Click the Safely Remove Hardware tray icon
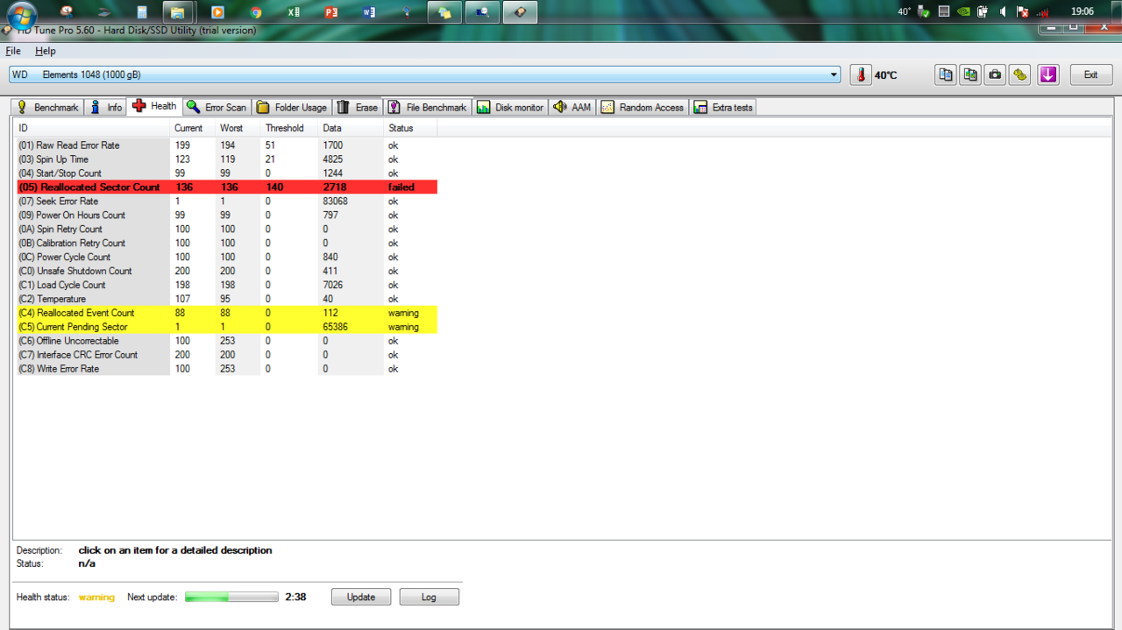1122x630 pixels. [x=924, y=12]
